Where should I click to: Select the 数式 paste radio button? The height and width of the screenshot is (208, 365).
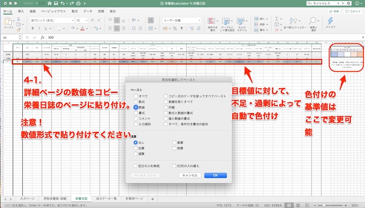pos(136,101)
